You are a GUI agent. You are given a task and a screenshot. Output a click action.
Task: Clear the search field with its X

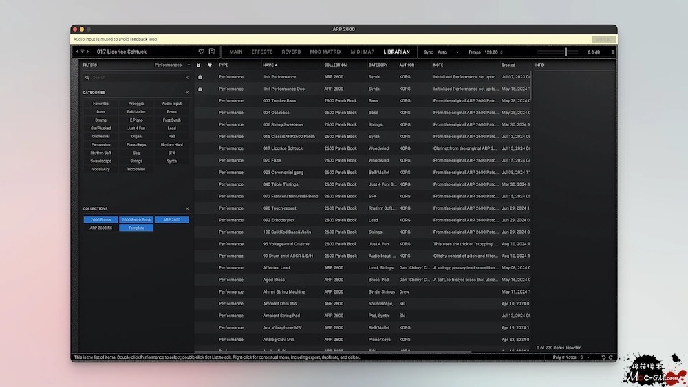[187, 78]
